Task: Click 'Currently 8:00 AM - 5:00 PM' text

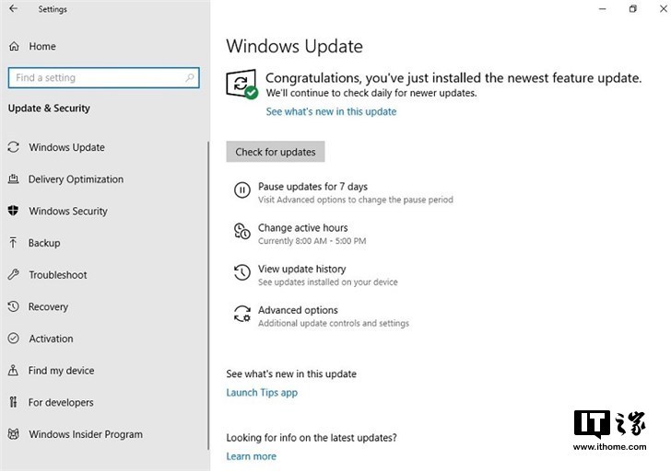Action: (312, 241)
